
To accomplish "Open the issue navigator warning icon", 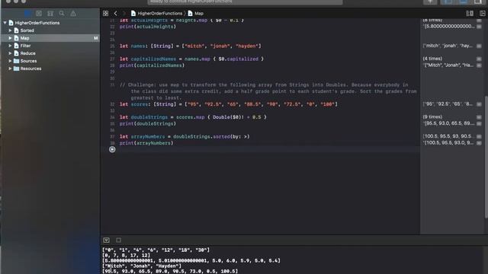I will pyautogui.click(x=73, y=14).
